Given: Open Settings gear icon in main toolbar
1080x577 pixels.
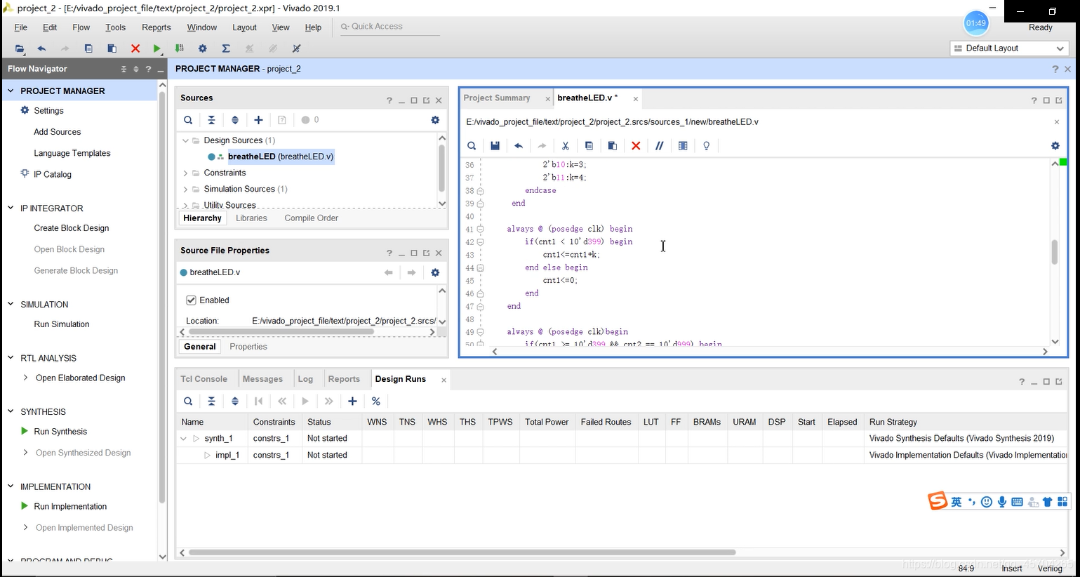Looking at the screenshot, I should [203, 48].
